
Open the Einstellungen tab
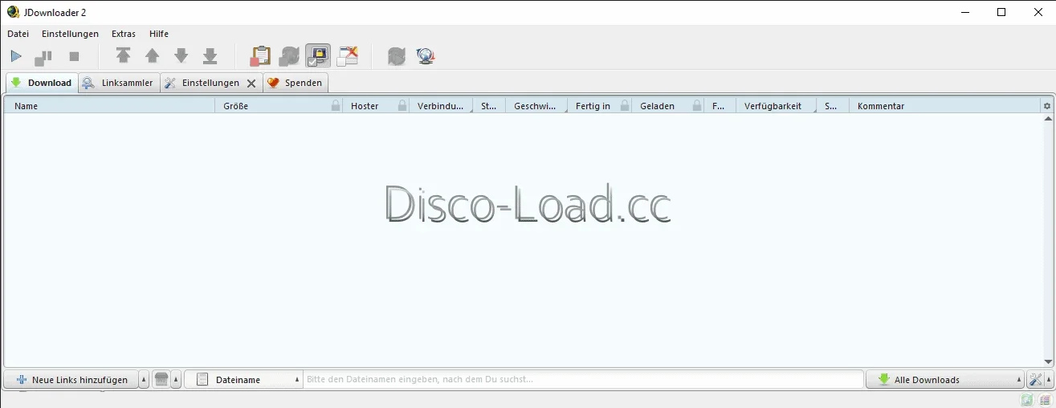pyautogui.click(x=202, y=83)
